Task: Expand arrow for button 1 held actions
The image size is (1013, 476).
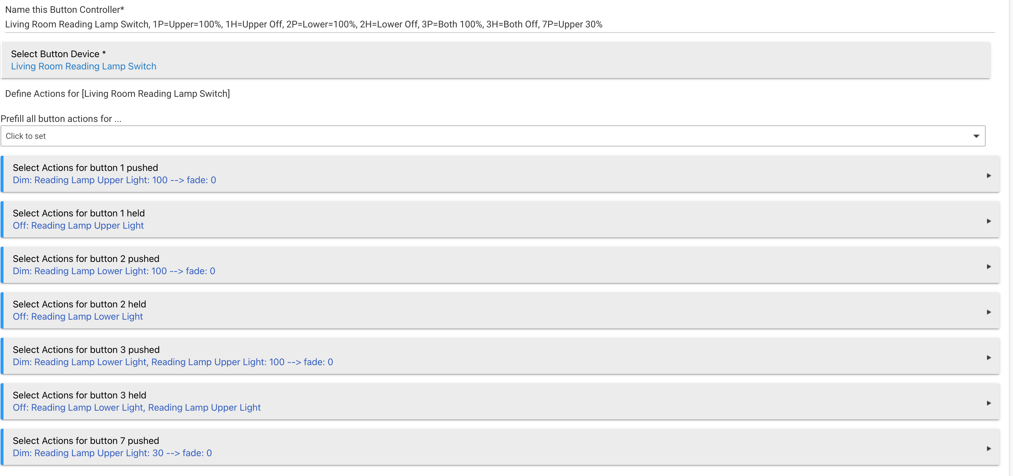Action: coord(988,221)
